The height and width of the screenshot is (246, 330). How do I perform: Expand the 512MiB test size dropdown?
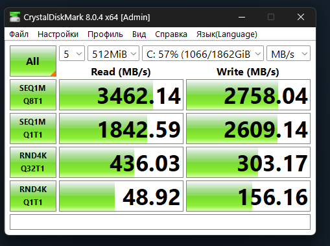click(113, 53)
